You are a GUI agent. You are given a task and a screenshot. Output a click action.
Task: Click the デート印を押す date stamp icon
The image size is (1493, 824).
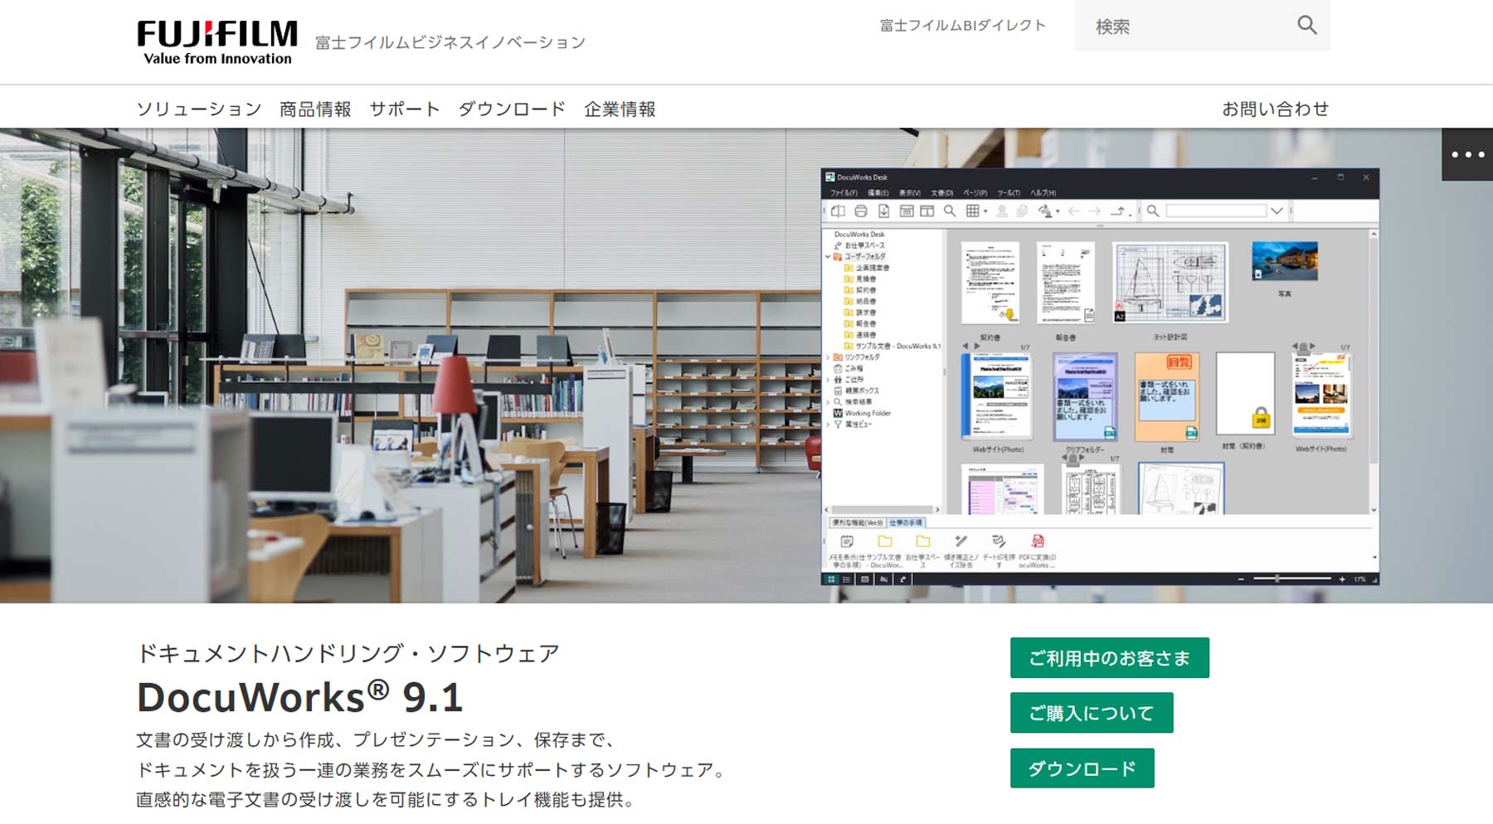tap(999, 541)
